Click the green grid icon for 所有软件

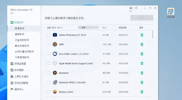click(12, 22)
